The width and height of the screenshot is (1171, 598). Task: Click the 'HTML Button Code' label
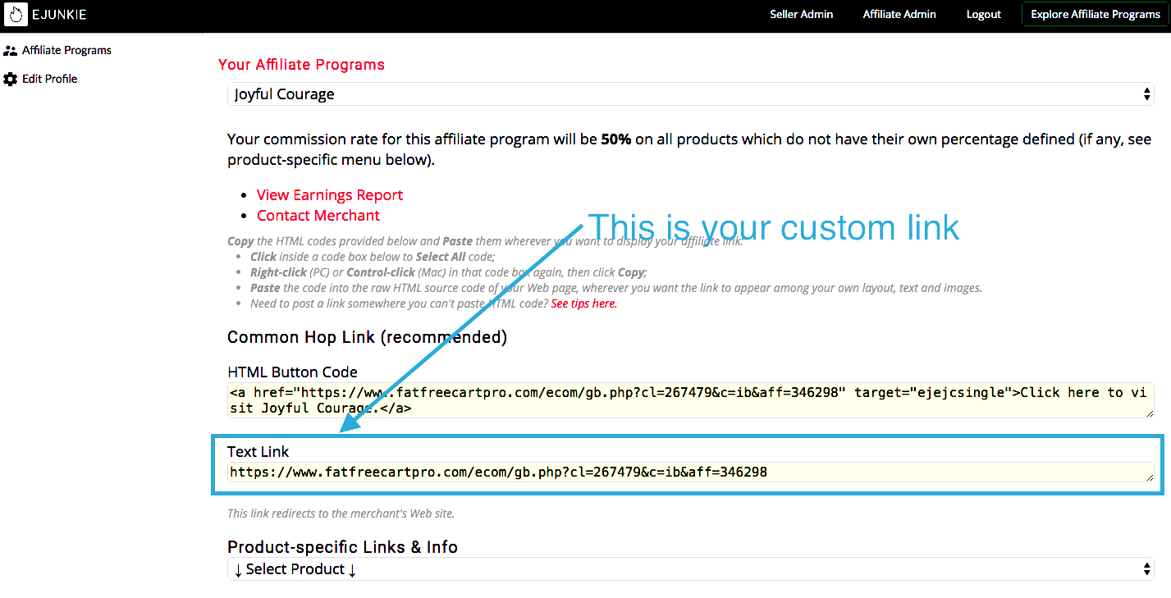click(292, 372)
